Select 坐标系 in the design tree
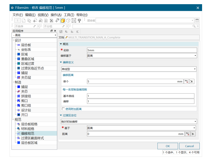The image size is (206, 159). tap(26, 50)
